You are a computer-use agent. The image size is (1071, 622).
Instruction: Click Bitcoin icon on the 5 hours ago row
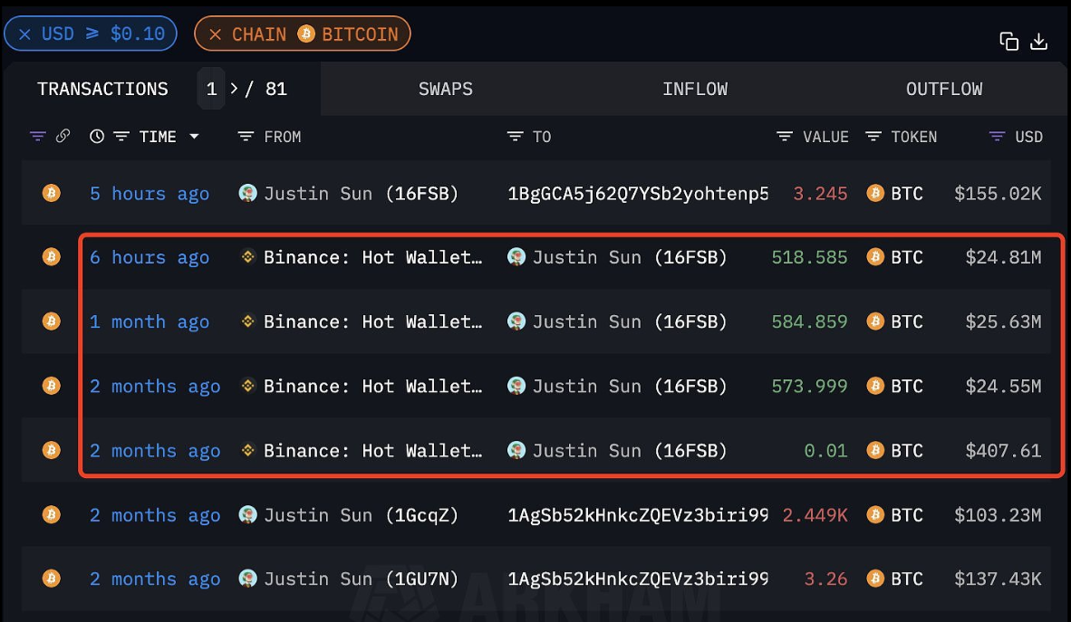pyautogui.click(x=52, y=193)
